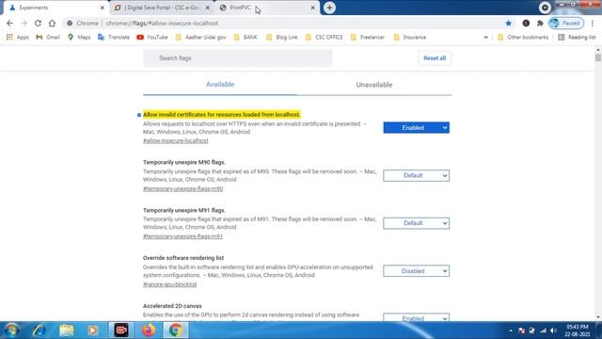602x339 pixels.
Task: Go back with the browser back arrow
Action: point(9,23)
